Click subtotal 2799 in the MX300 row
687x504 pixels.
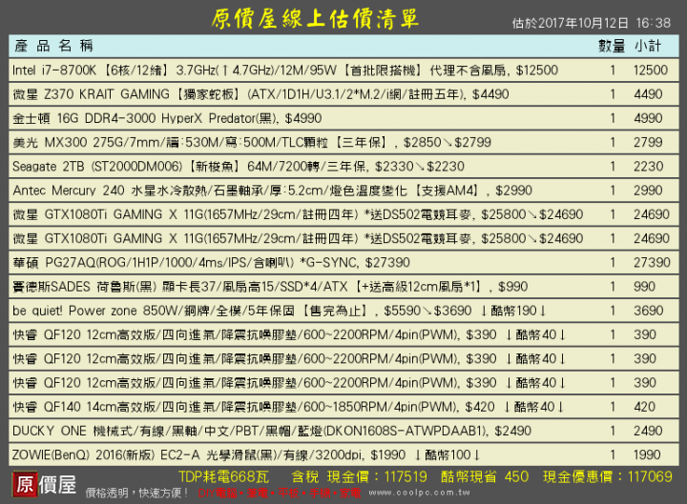tap(648, 142)
